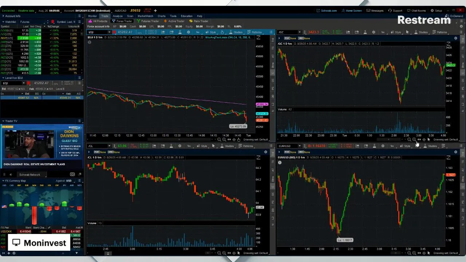Open Support
The height and width of the screenshot is (262, 466).
[x=395, y=11]
